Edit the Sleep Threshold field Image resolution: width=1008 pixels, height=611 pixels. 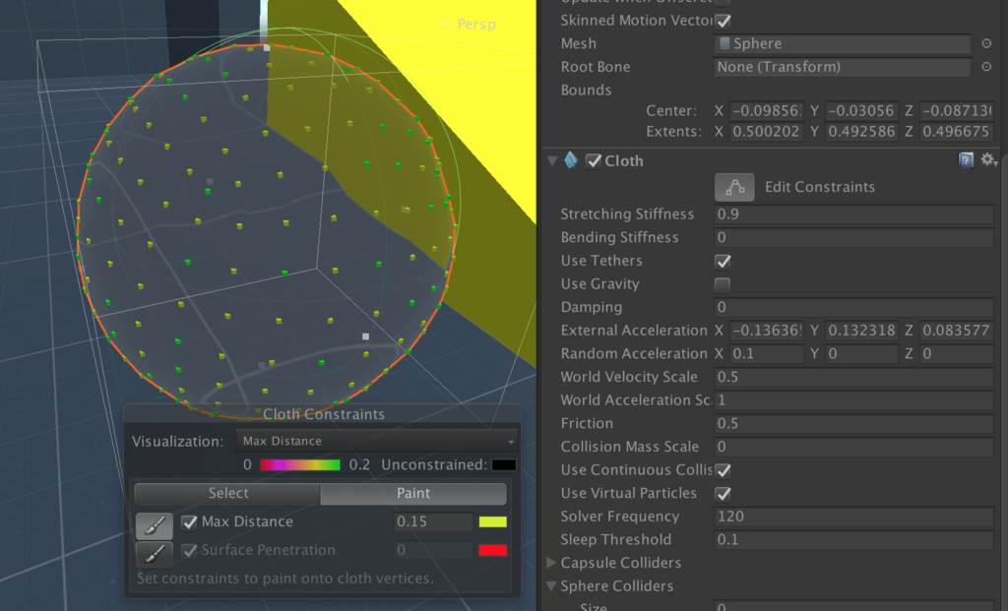click(854, 540)
